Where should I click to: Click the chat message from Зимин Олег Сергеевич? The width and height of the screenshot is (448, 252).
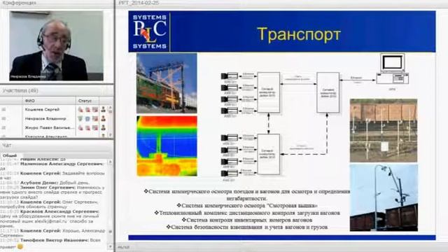pyautogui.click(x=53, y=192)
